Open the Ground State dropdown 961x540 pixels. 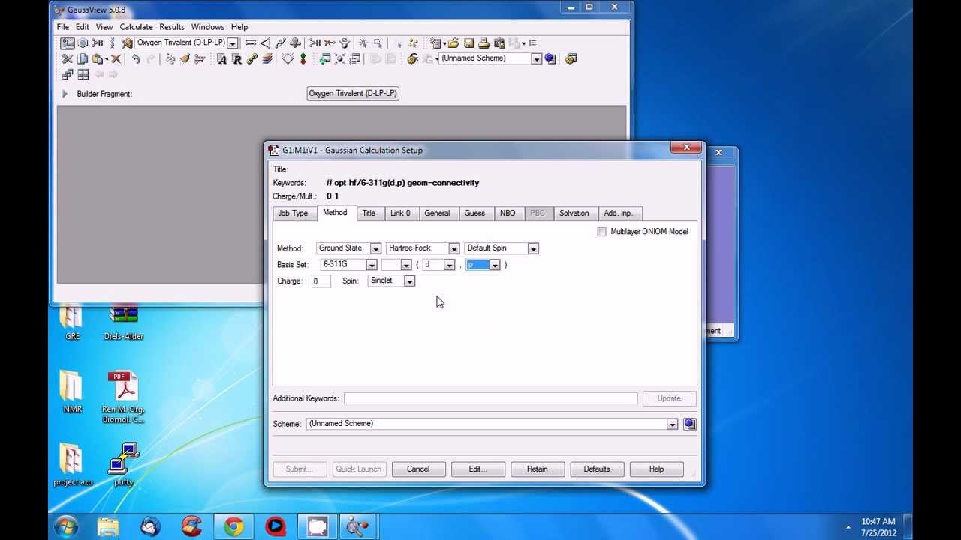click(x=375, y=248)
